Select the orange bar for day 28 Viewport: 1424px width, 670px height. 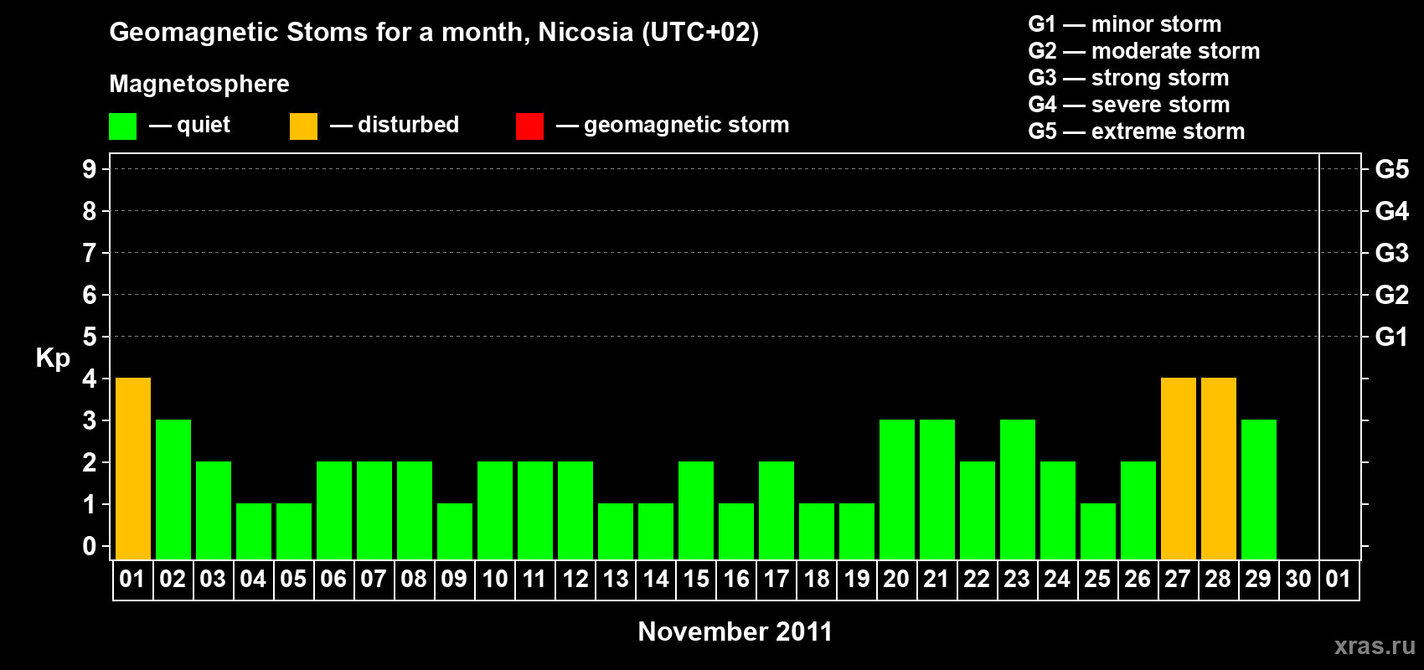[1219, 469]
